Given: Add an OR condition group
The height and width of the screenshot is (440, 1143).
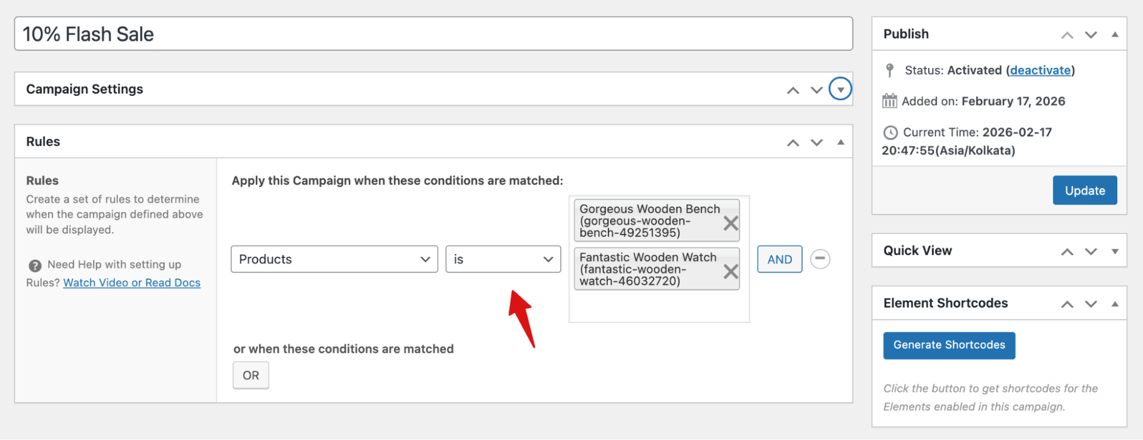Looking at the screenshot, I should [x=250, y=376].
